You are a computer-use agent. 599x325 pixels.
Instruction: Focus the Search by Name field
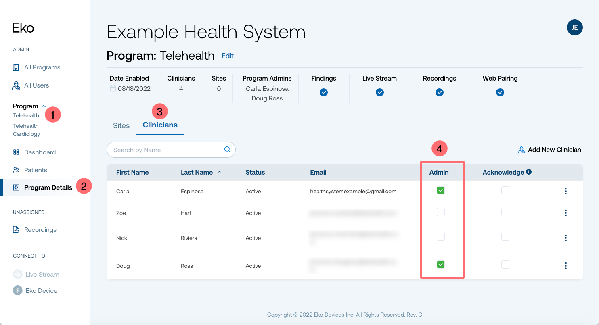point(171,150)
